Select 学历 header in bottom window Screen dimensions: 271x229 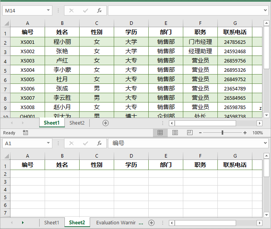[x=131, y=165]
